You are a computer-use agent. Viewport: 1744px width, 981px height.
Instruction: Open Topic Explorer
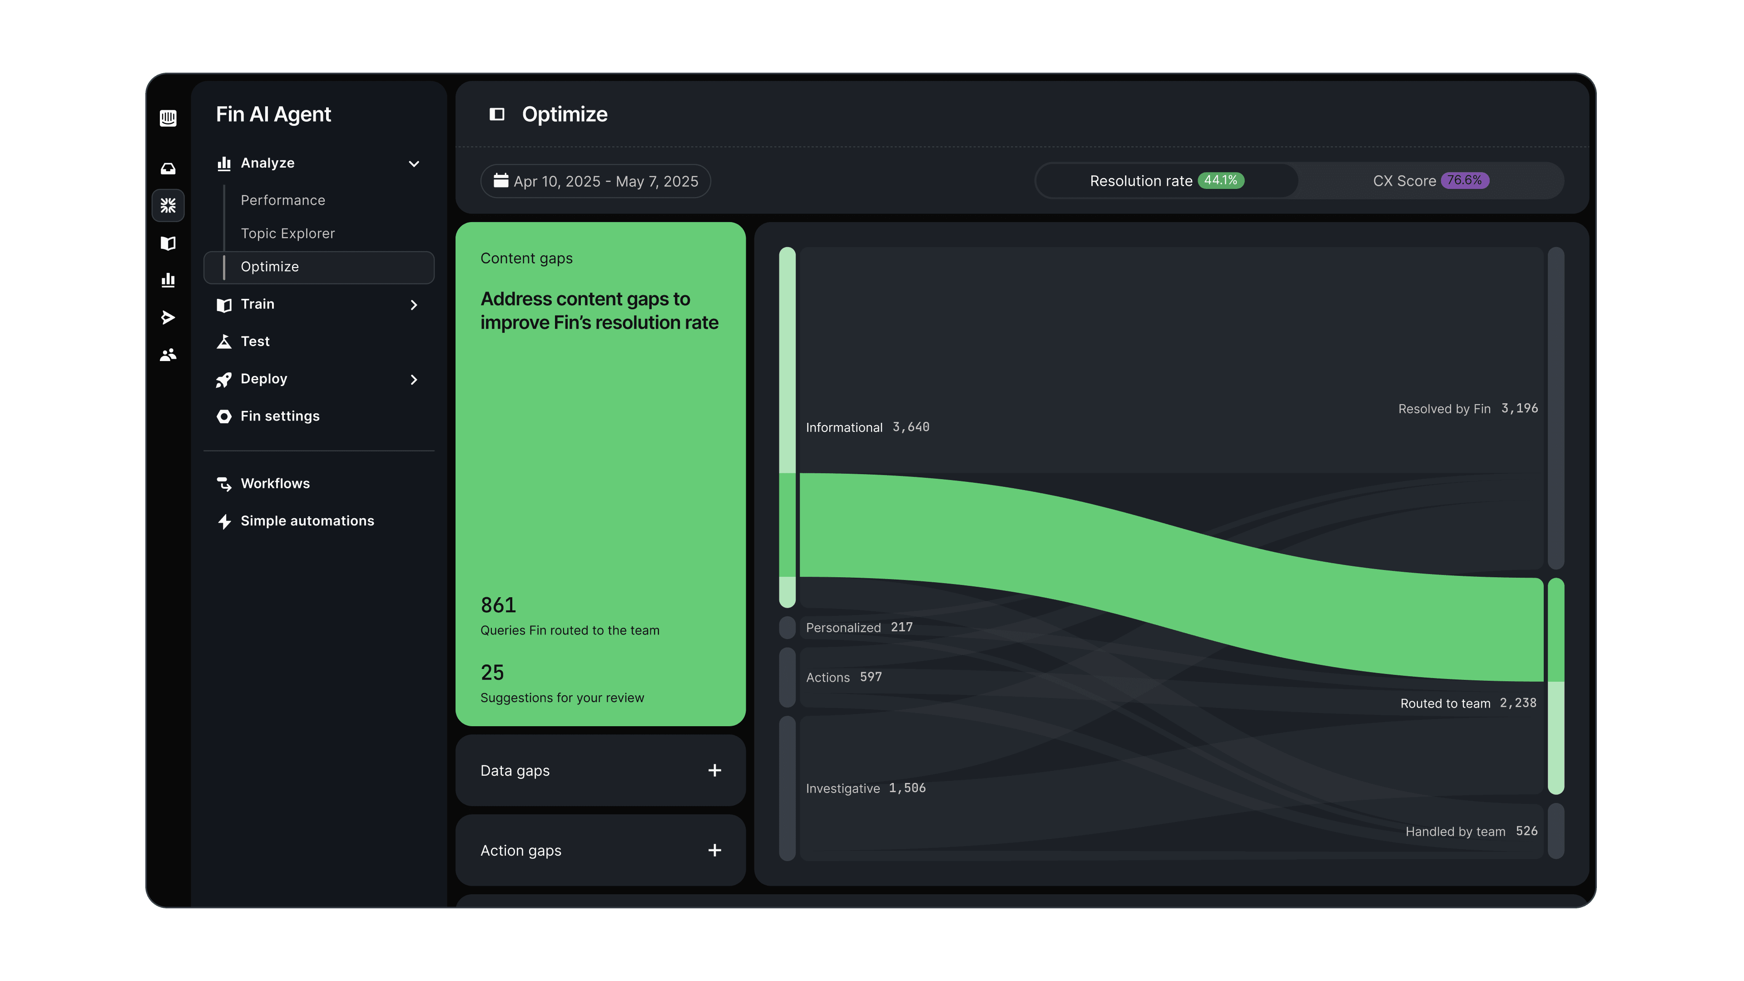click(x=287, y=233)
